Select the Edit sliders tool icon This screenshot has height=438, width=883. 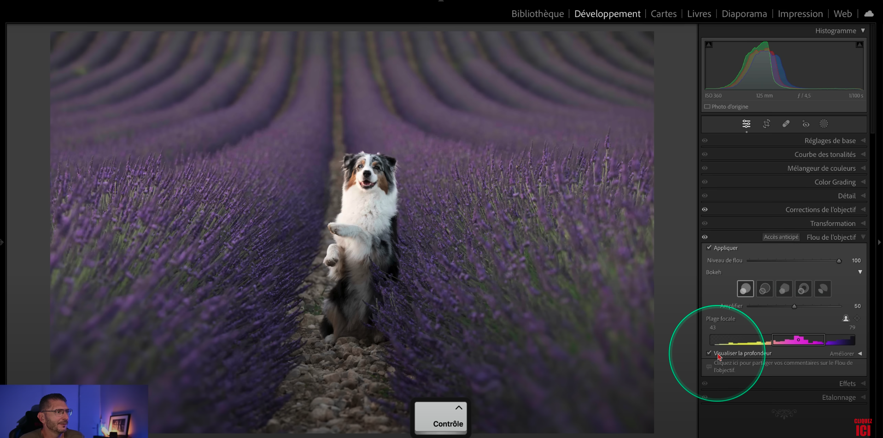(x=746, y=124)
